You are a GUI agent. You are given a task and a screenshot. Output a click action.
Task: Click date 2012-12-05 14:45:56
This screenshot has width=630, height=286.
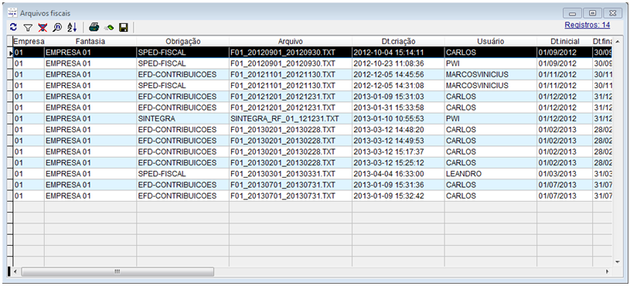tap(398, 74)
